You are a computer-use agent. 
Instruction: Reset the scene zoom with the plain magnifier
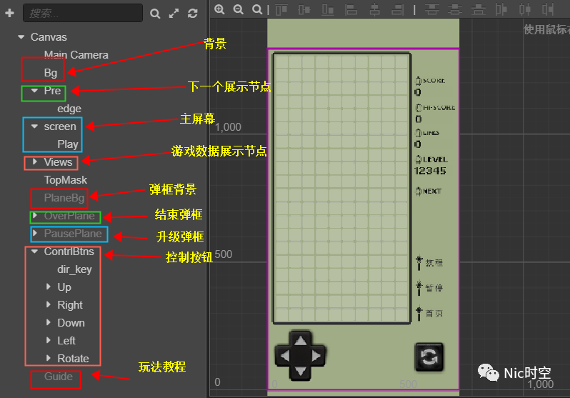point(257,9)
